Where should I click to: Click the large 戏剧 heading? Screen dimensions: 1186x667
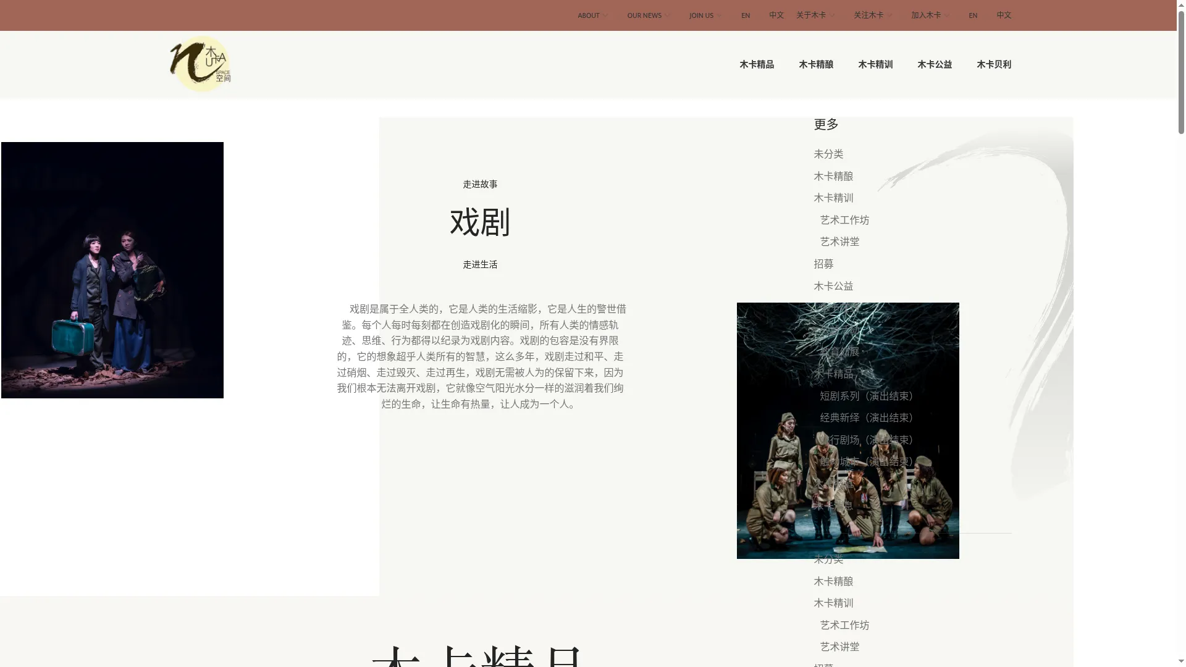pos(480,222)
